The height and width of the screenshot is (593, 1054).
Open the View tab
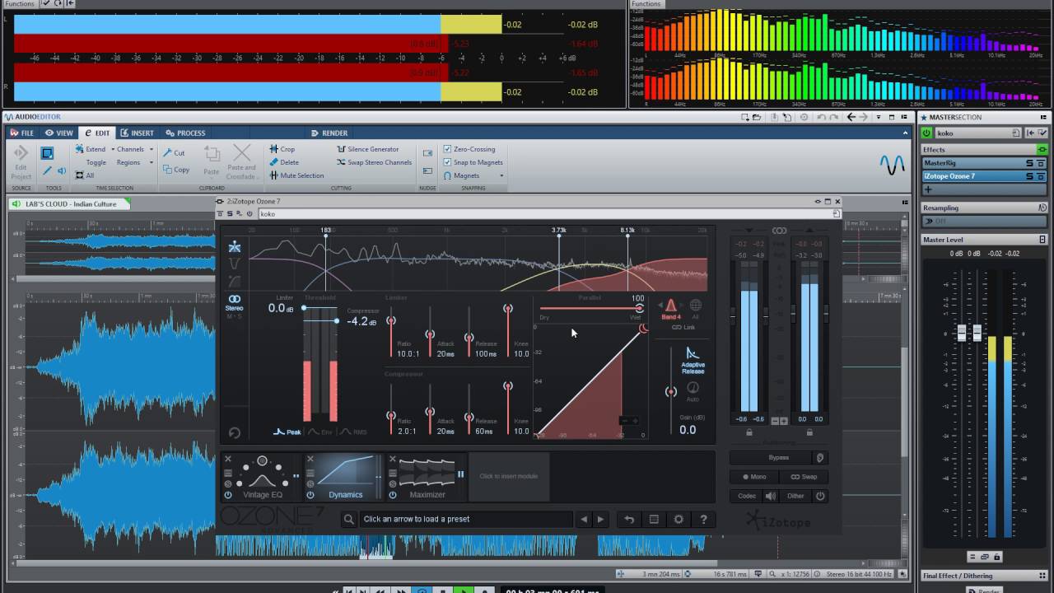point(59,133)
